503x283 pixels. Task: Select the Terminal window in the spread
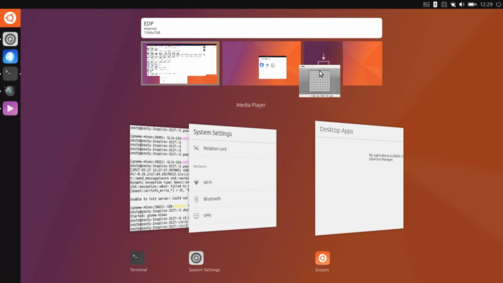(158, 178)
